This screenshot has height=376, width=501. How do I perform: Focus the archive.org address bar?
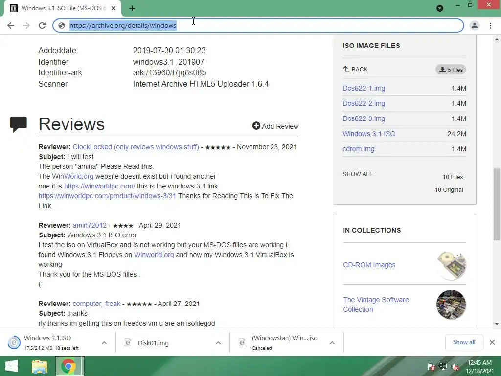tap(258, 25)
